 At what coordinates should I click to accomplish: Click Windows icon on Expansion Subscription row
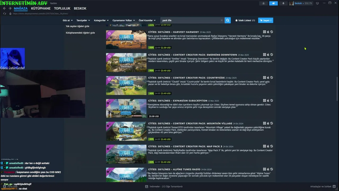(x=264, y=100)
